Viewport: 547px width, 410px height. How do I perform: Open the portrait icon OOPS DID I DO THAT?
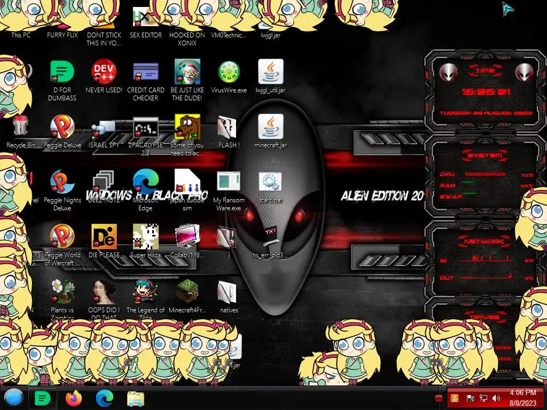(104, 291)
